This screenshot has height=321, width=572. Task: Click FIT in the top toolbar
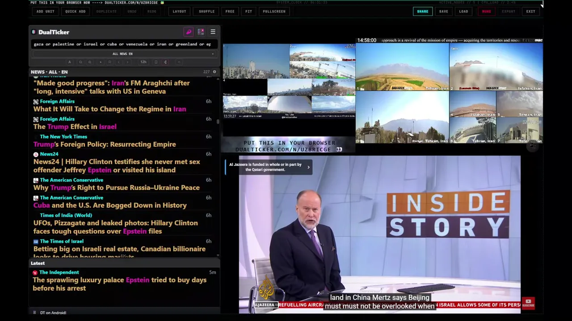[248, 11]
